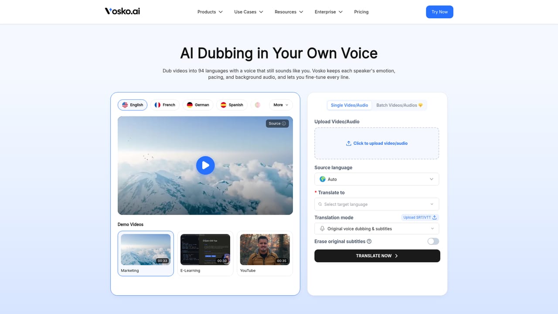The width and height of the screenshot is (558, 314).
Task: Click the Select target language field
Action: point(377,204)
